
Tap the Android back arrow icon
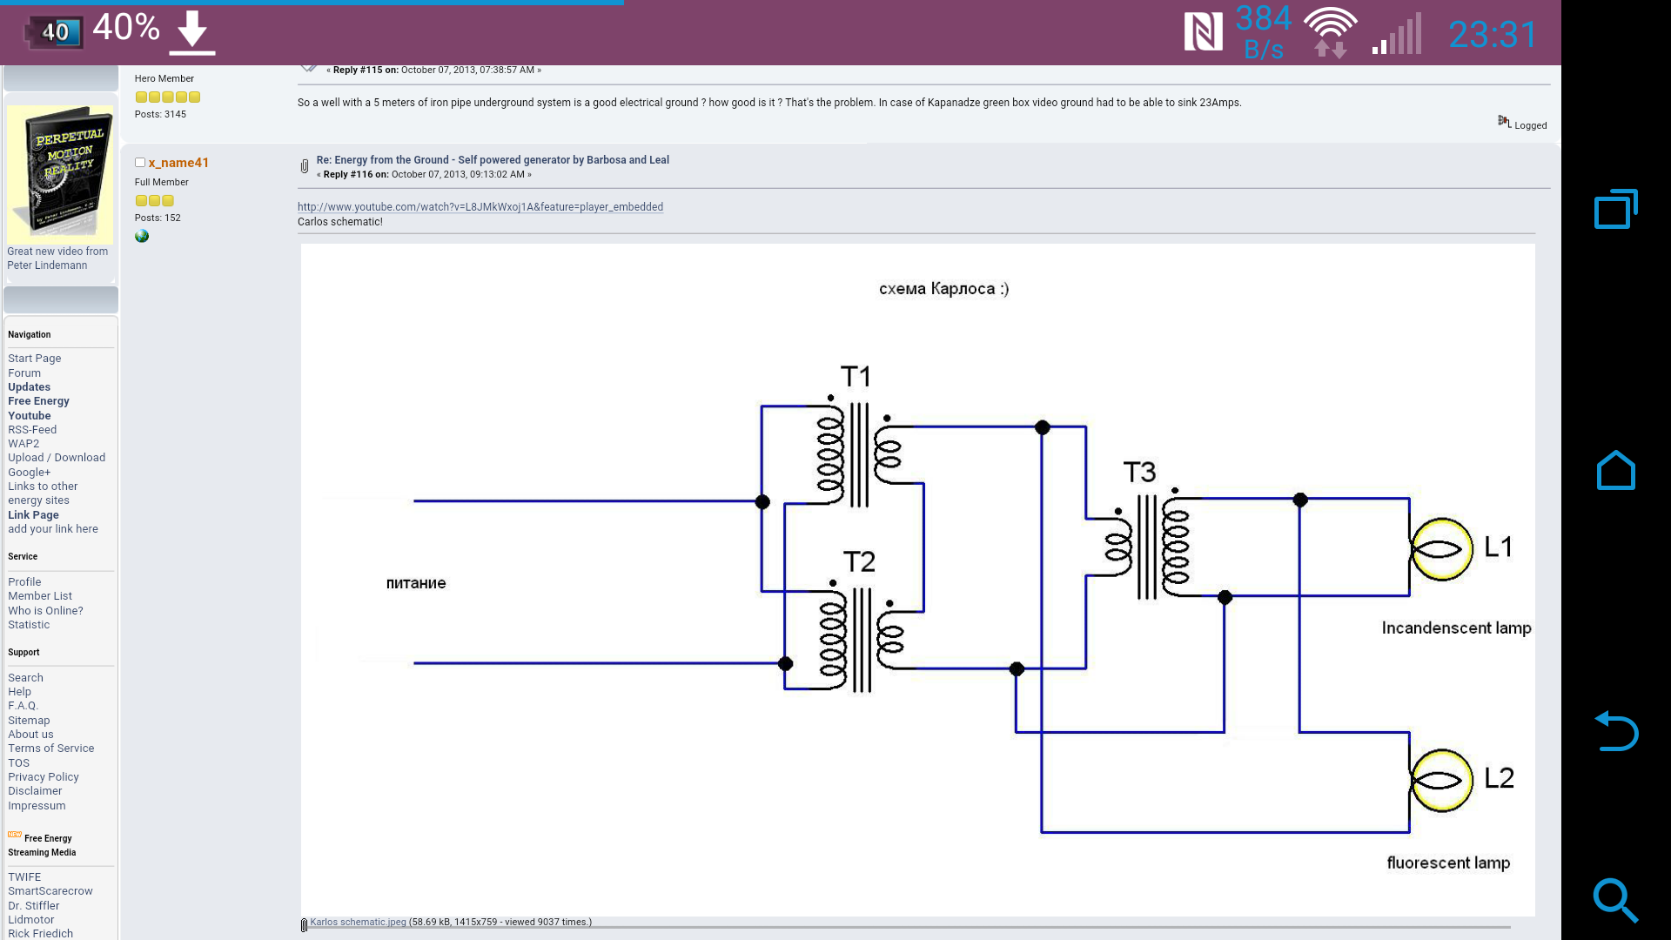point(1615,731)
